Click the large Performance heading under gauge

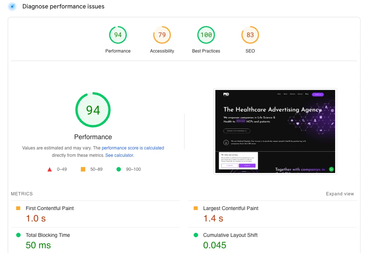pyautogui.click(x=93, y=137)
